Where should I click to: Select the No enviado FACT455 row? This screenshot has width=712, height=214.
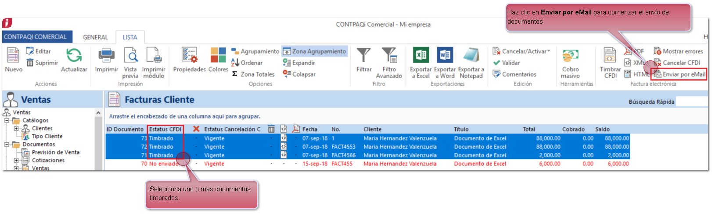367,164
